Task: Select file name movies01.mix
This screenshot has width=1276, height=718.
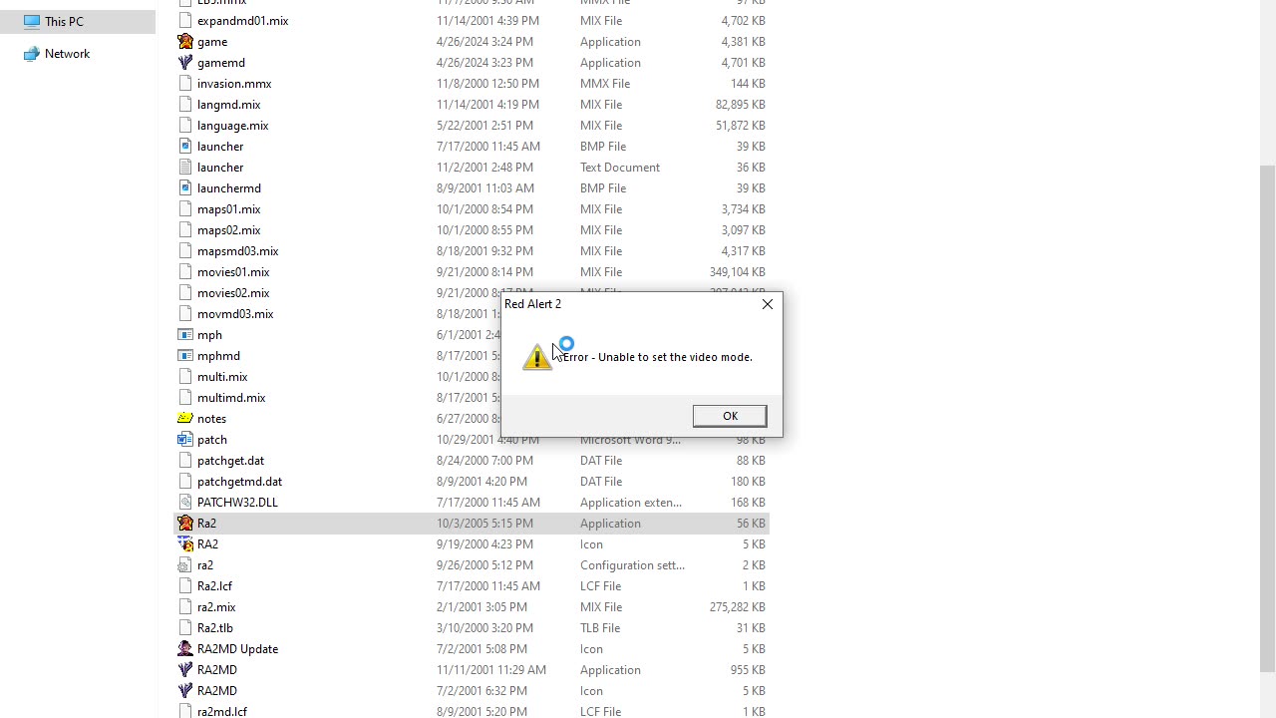Action: click(x=233, y=272)
